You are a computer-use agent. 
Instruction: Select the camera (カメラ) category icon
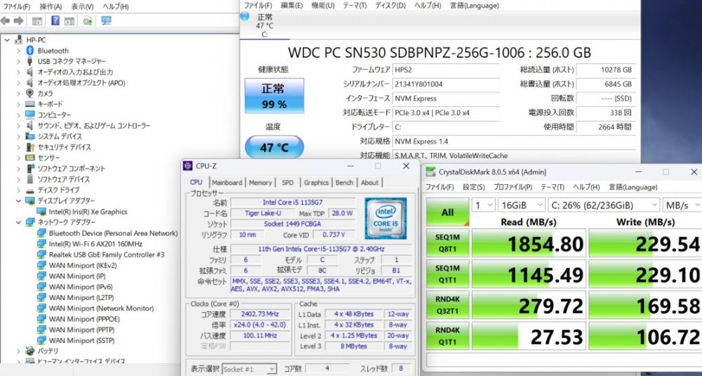[30, 93]
